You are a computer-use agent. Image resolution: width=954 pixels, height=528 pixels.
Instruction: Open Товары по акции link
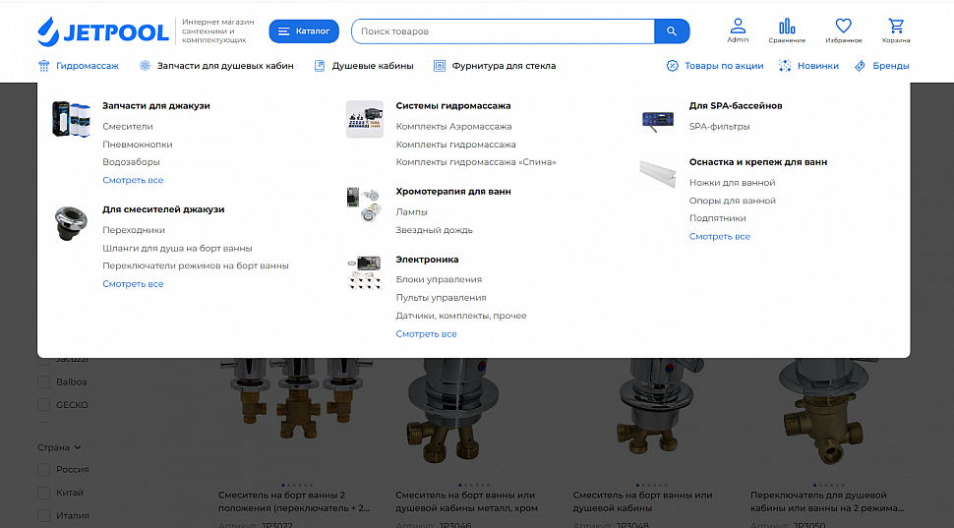724,66
